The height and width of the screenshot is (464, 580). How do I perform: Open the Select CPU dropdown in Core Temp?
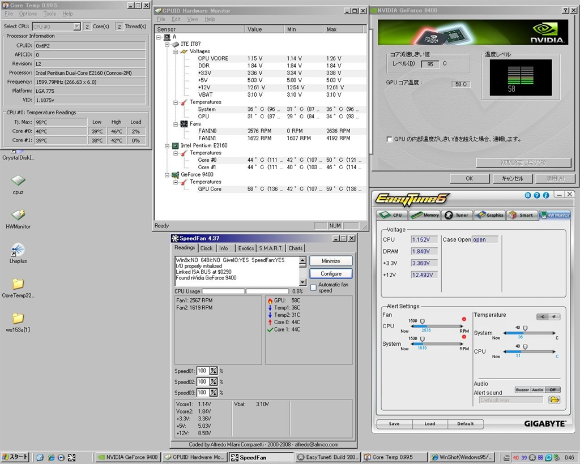pyautogui.click(x=76, y=27)
